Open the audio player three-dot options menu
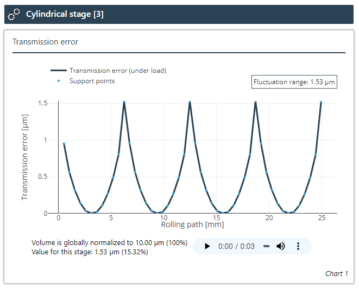This screenshot has width=359, height=288. click(x=298, y=246)
